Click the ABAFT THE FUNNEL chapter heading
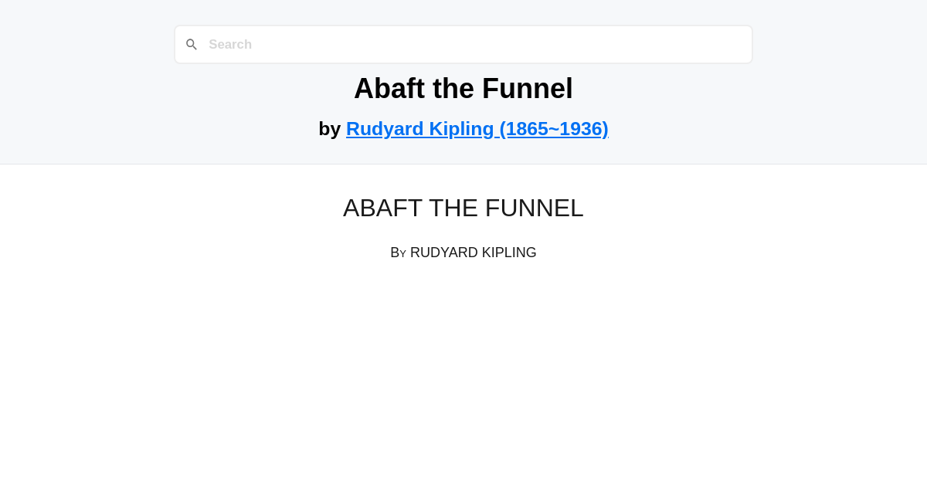Viewport: 927px width, 485px height. pos(463,208)
